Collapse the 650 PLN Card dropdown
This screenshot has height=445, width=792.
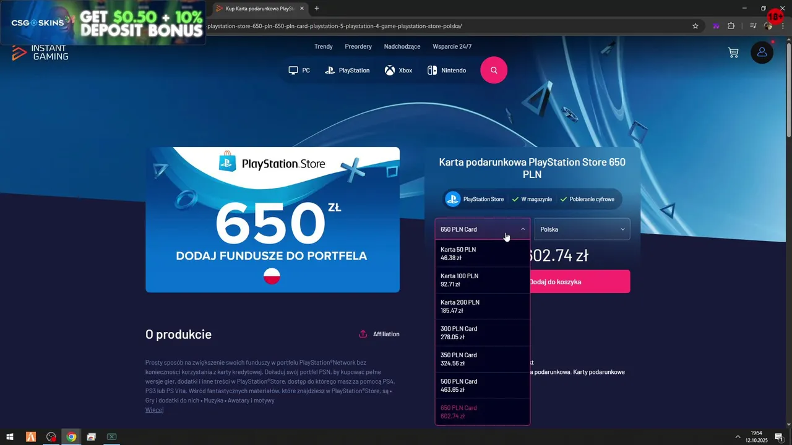point(483,229)
